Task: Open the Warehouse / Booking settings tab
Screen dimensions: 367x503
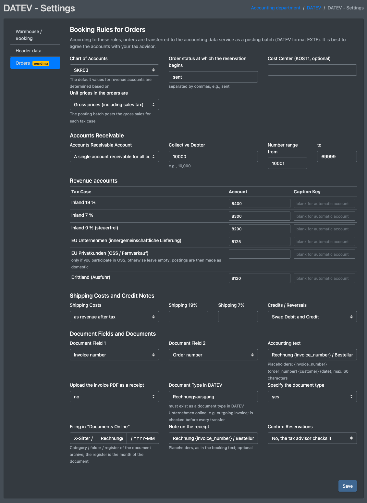Action: [35, 35]
